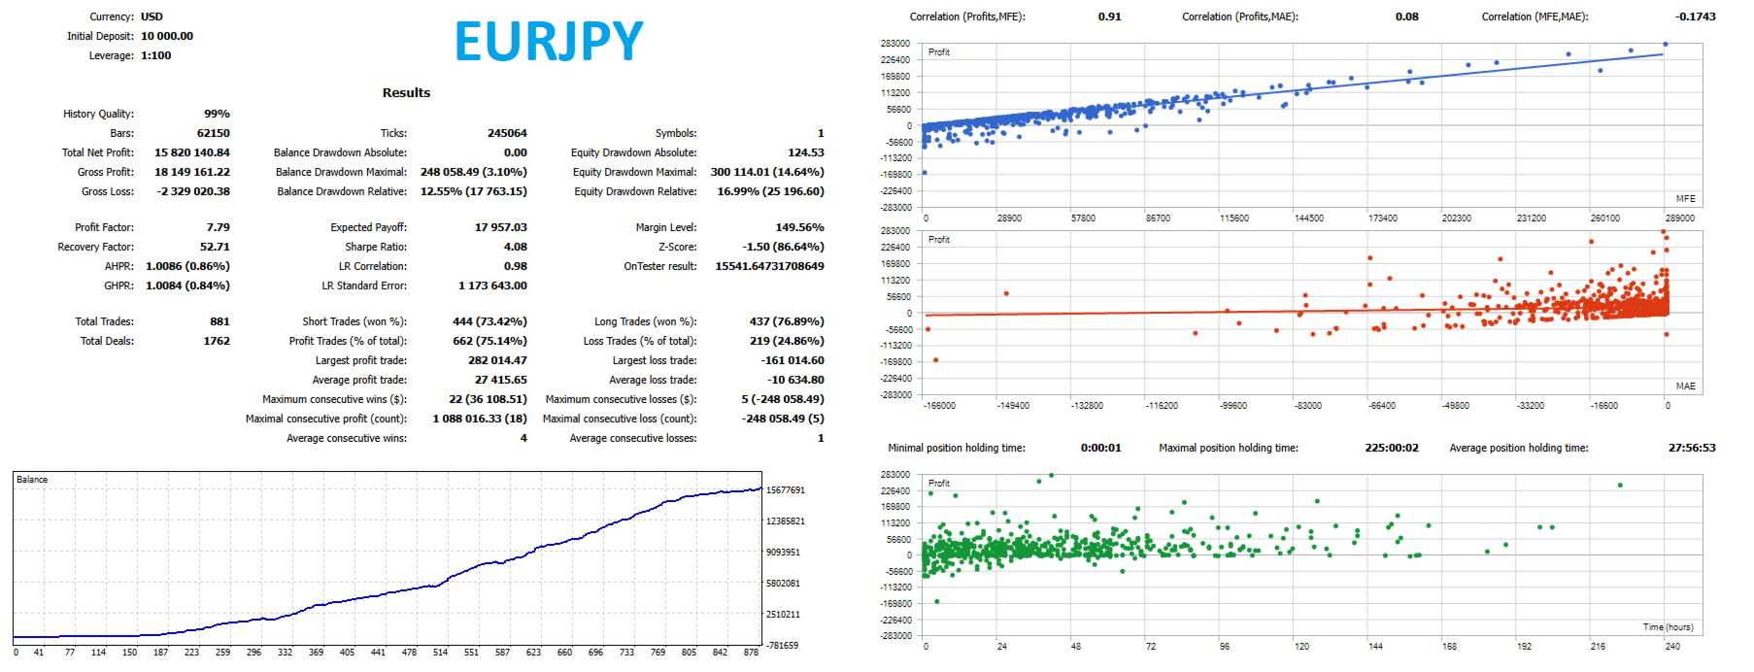Image resolution: width=1754 pixels, height=672 pixels.
Task: Click the Total Deals value 1762
Action: (x=217, y=341)
